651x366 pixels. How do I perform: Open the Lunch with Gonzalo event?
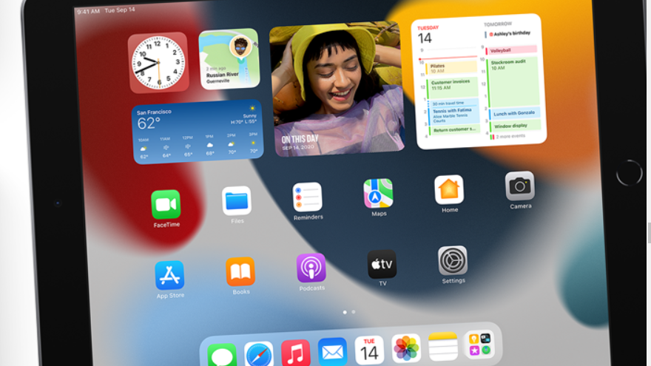(515, 113)
